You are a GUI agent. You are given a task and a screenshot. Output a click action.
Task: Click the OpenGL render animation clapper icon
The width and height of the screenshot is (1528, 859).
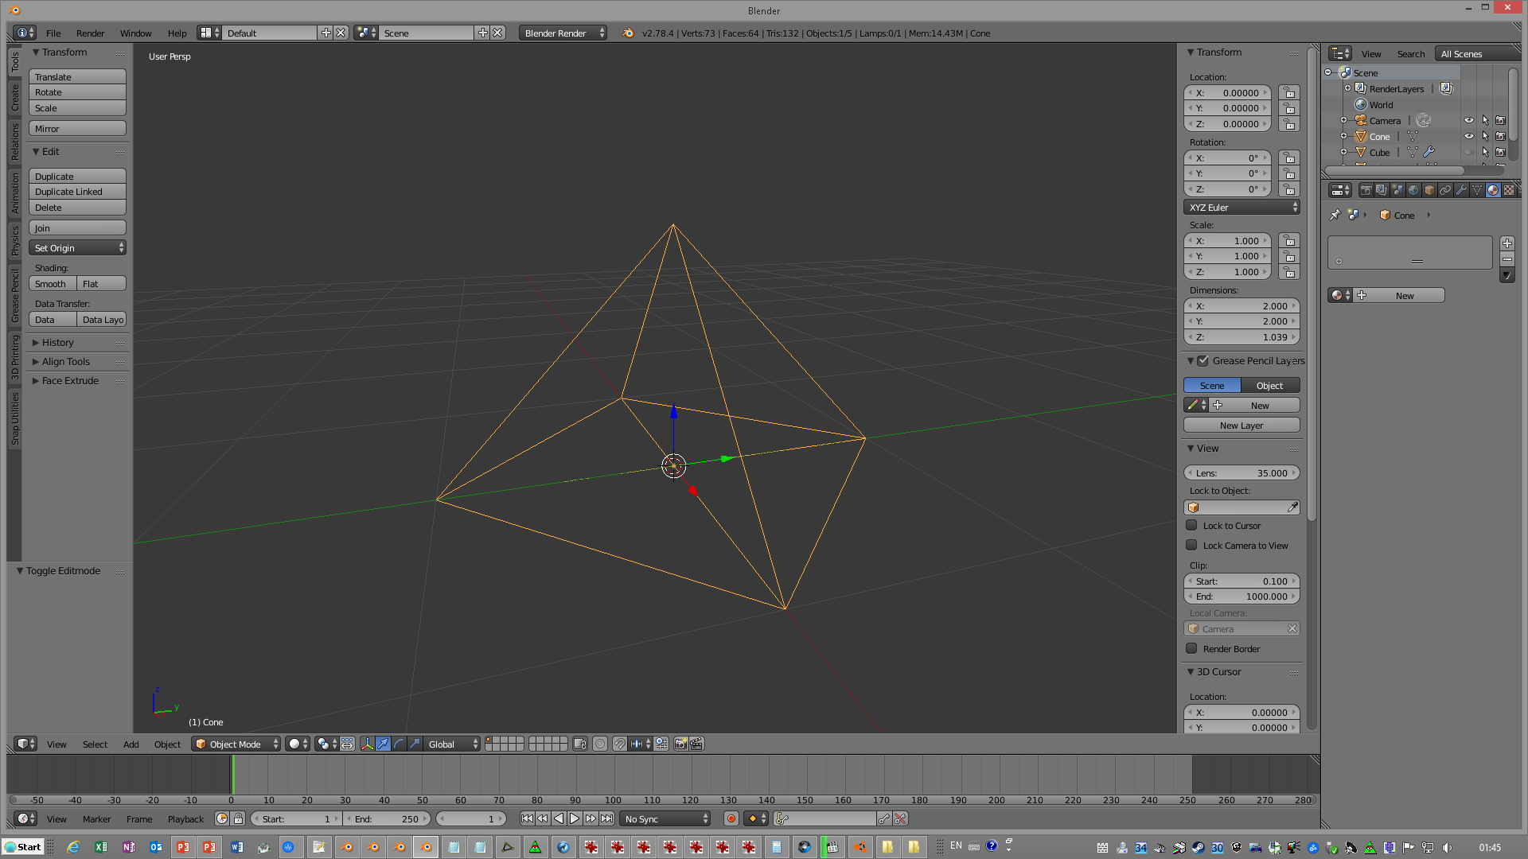[x=697, y=744]
